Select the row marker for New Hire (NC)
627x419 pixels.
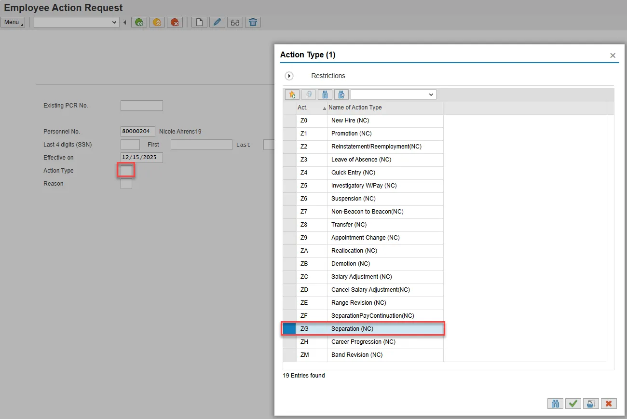click(x=289, y=121)
